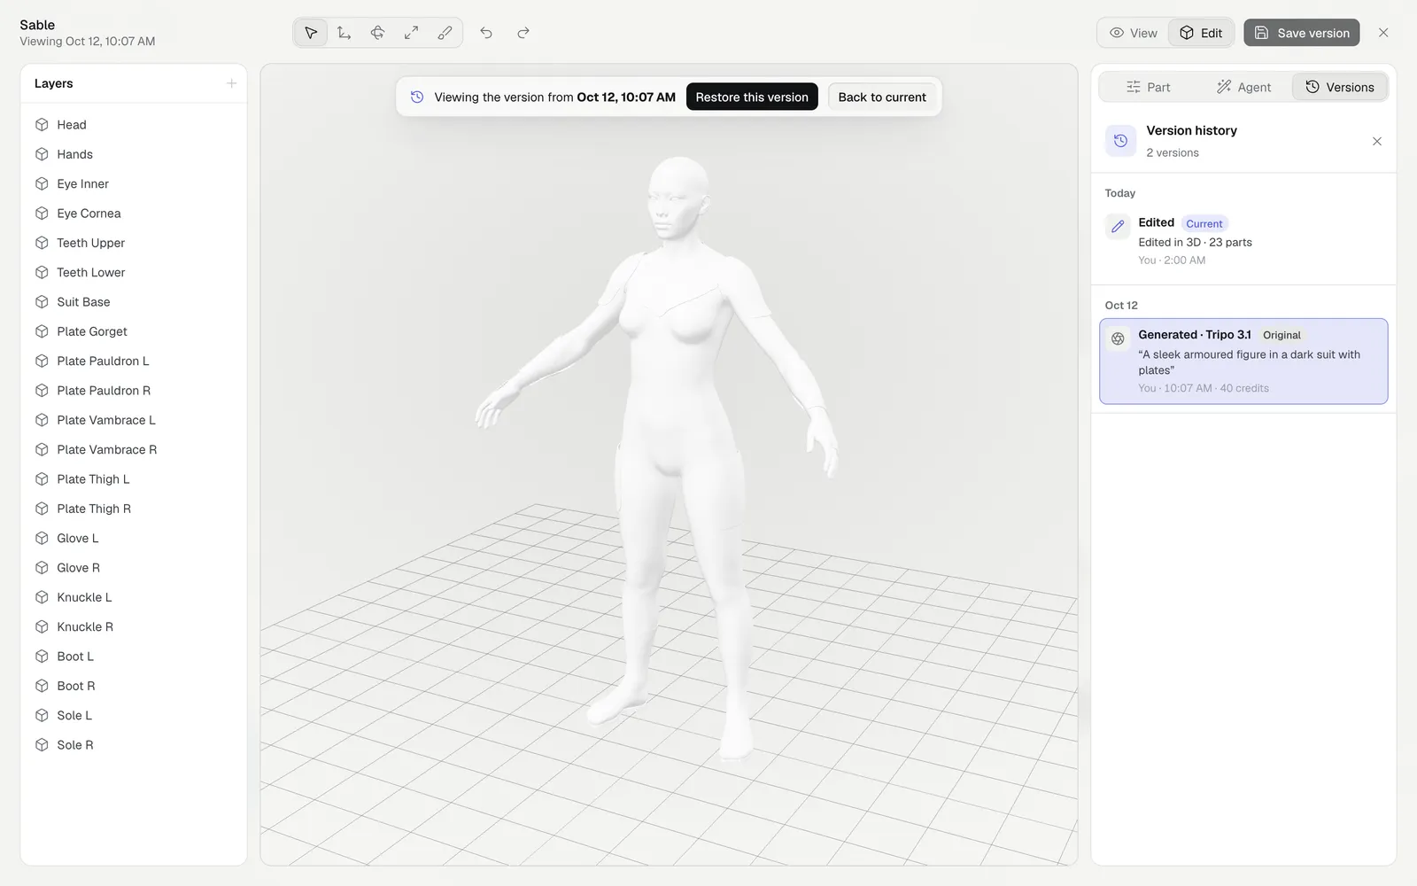Screen dimensions: 1417x886
Task: Select the Knuckle L layer
Action: point(134,597)
